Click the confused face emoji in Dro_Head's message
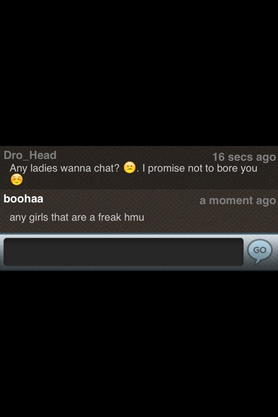Viewport: 278px width, 417px height. tap(130, 167)
